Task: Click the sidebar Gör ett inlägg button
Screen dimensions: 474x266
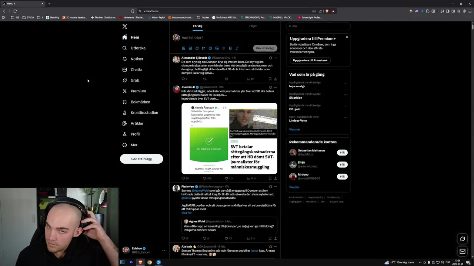Action: (141, 159)
